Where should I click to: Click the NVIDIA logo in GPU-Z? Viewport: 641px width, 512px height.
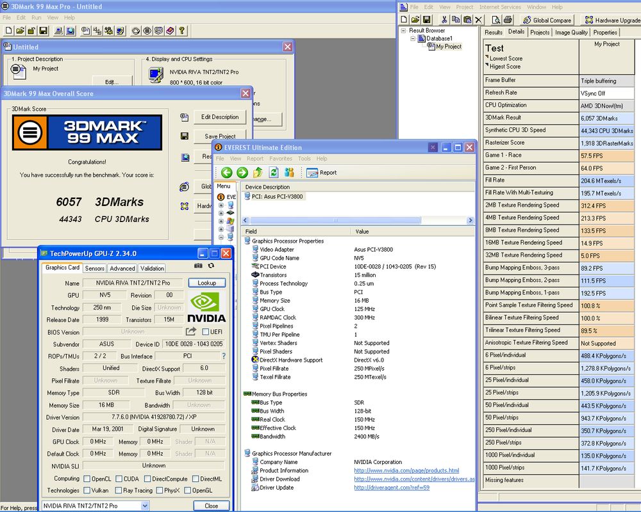point(206,307)
